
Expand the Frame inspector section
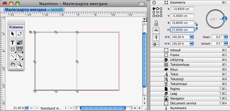(x=190, y=55)
